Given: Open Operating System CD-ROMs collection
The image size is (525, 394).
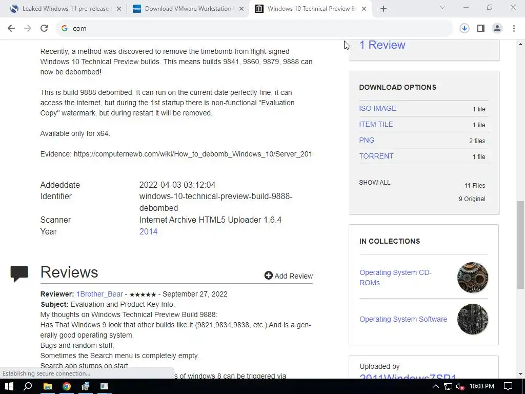Looking at the screenshot, I should (x=395, y=278).
